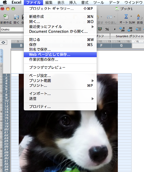This screenshot has width=144, height=172.
Task: Choose 作業状態の保存... menu item
Action: point(60,60)
